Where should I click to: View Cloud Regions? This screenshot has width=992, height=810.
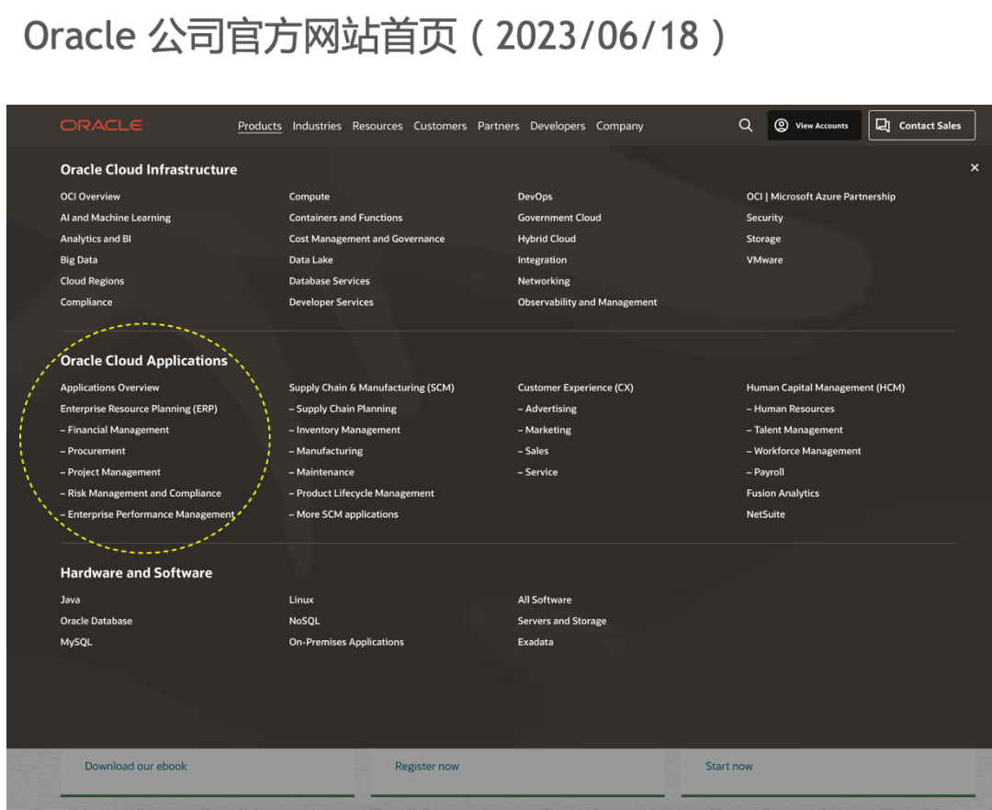coord(93,281)
